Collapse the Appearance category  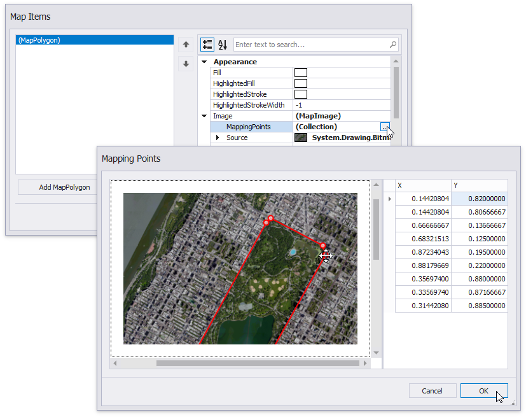click(x=204, y=62)
